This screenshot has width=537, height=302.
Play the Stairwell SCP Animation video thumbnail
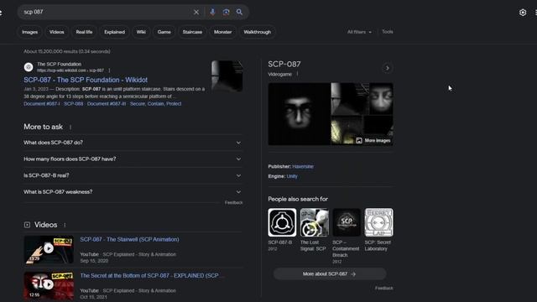coord(49,250)
